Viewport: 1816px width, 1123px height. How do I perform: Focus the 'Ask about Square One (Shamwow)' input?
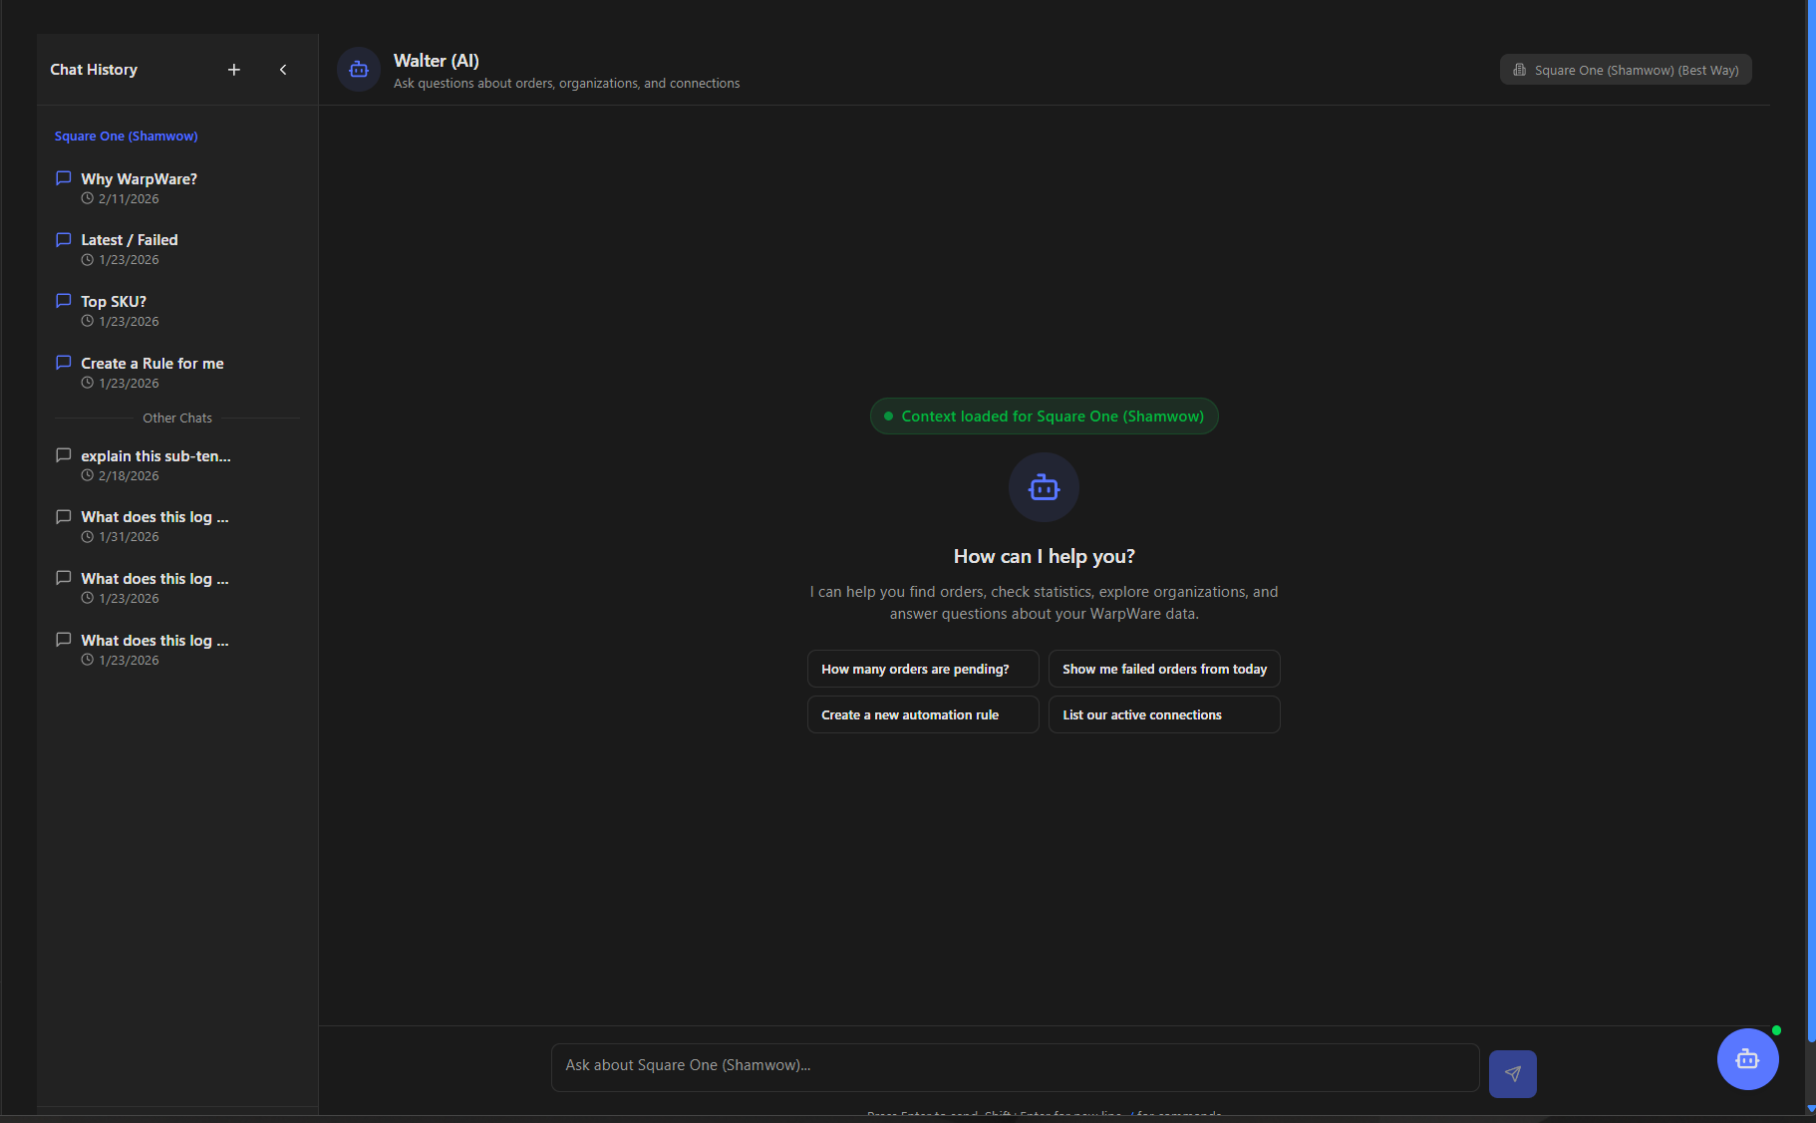[1015, 1067]
